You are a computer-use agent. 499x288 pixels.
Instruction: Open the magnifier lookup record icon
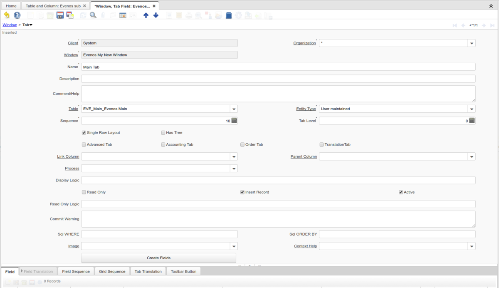pyautogui.click(x=93, y=15)
